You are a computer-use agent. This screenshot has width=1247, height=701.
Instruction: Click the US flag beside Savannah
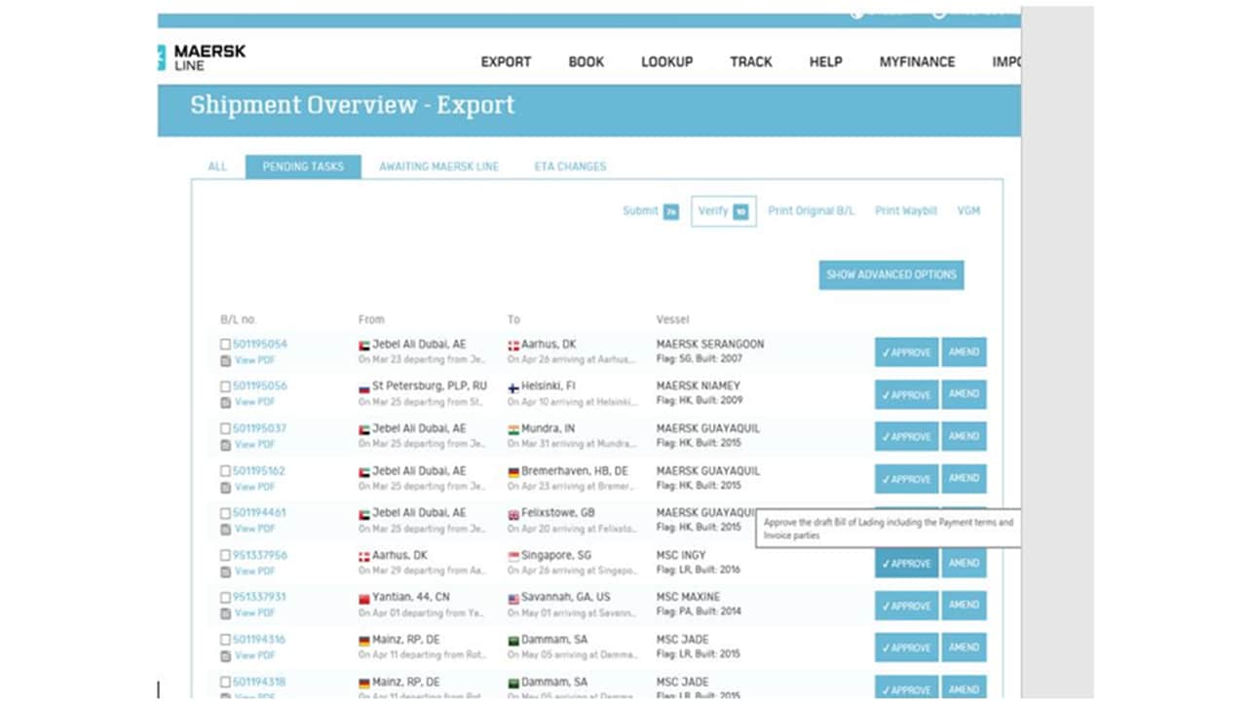(513, 598)
